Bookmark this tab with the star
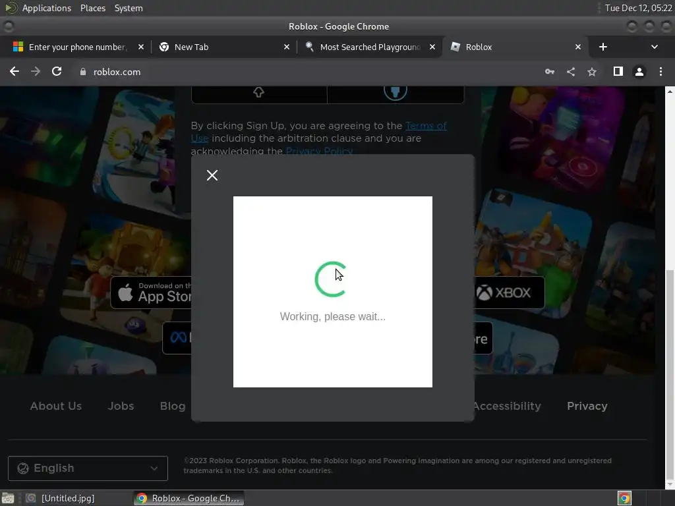Screen dimensions: 675x506 click(x=592, y=72)
